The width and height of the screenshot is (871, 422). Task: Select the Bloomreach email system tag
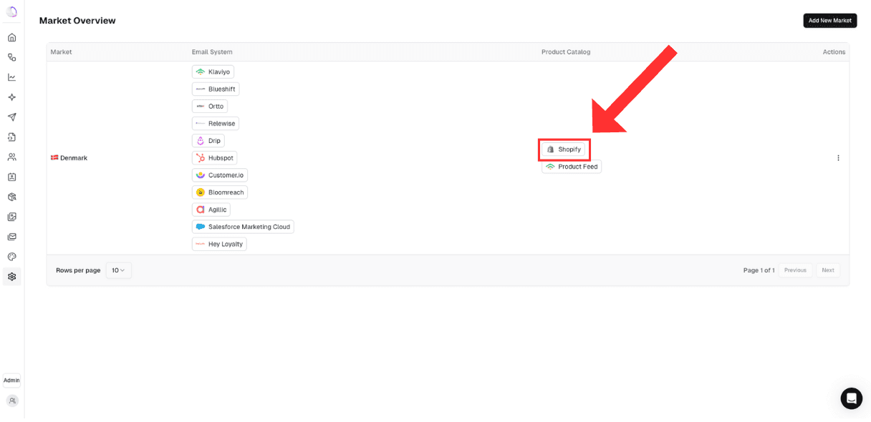pyautogui.click(x=220, y=192)
